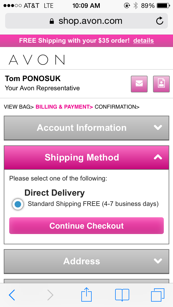The height and width of the screenshot is (307, 173).
Task: Tap the CONFIRMATION breadcrumb step
Action: tap(116, 107)
